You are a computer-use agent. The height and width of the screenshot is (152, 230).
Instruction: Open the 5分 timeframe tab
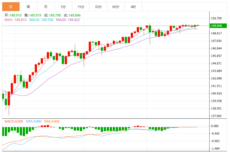click(63, 7)
